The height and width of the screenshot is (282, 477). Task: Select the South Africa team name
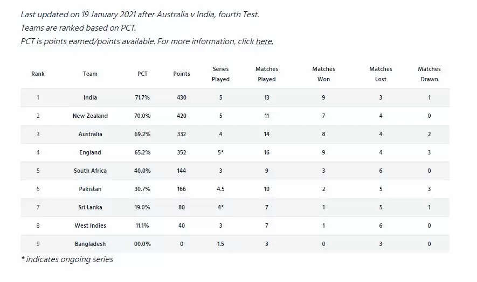(x=90, y=171)
